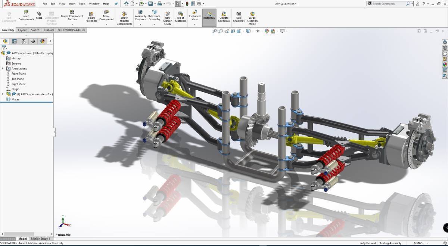Change units via the MMGS status control
This screenshot has width=448, height=246.
tap(418, 243)
